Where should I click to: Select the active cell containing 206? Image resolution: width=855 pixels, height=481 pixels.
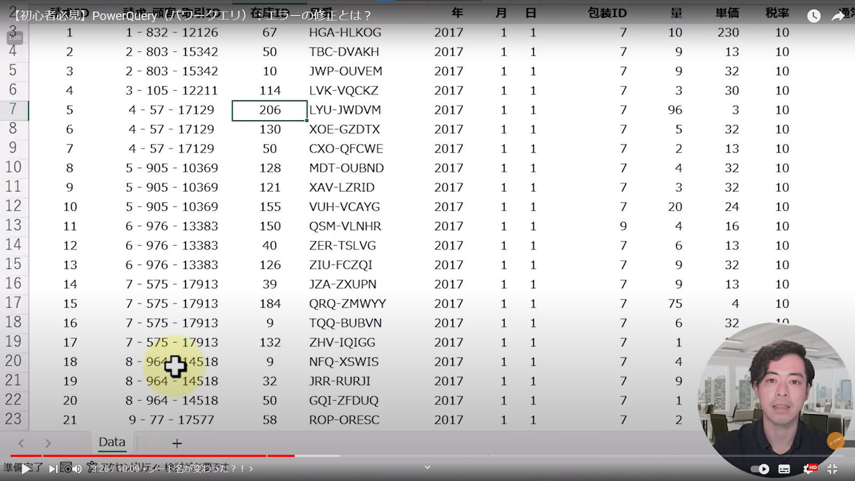click(x=270, y=110)
